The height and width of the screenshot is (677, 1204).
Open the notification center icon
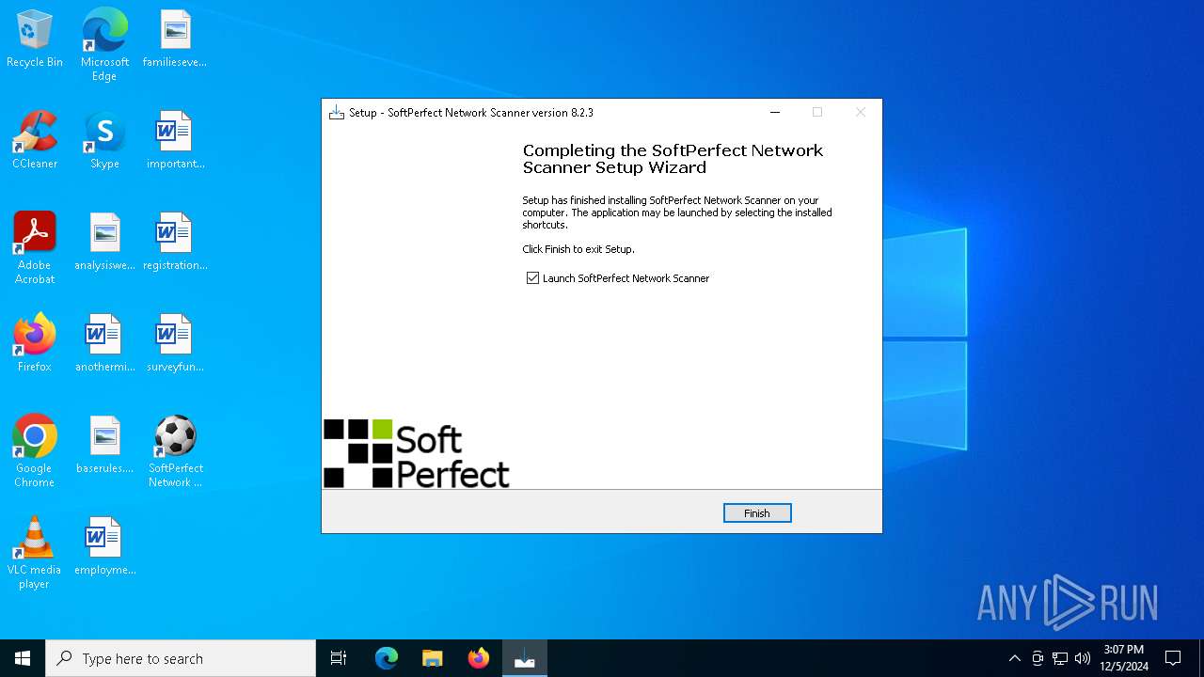(1173, 658)
